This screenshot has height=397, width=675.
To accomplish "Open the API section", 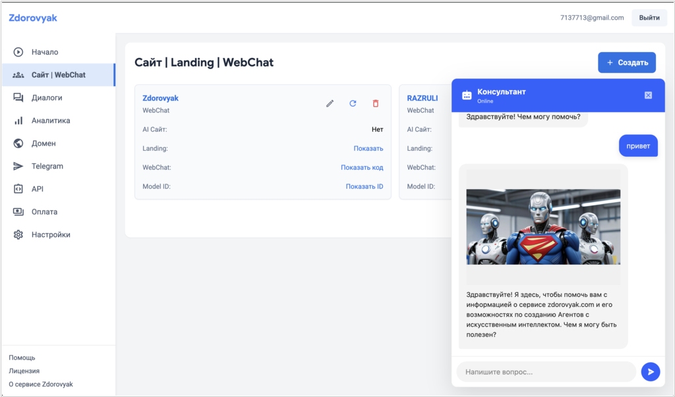I will pyautogui.click(x=38, y=189).
